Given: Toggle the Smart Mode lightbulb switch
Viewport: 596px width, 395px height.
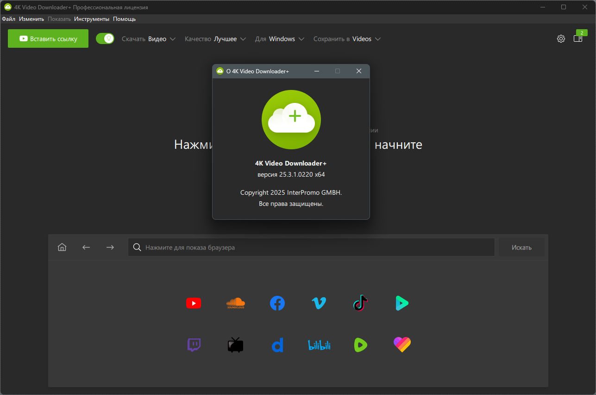Looking at the screenshot, I should point(105,38).
